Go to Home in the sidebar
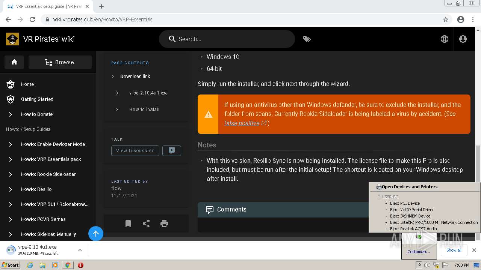The image size is (481, 270). (x=27, y=84)
